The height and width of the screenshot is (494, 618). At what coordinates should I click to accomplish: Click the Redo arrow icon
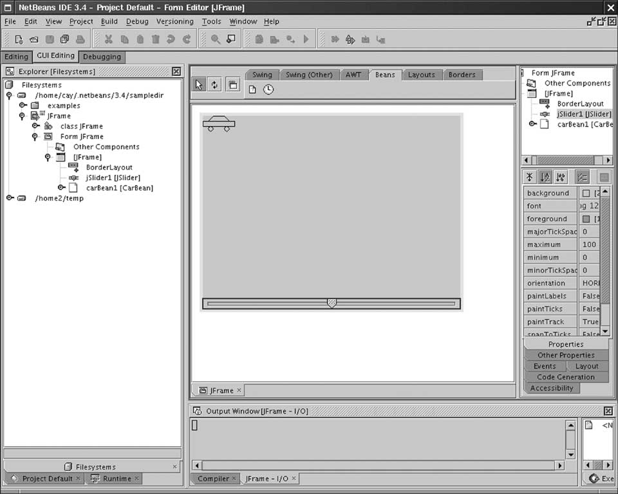[187, 39]
